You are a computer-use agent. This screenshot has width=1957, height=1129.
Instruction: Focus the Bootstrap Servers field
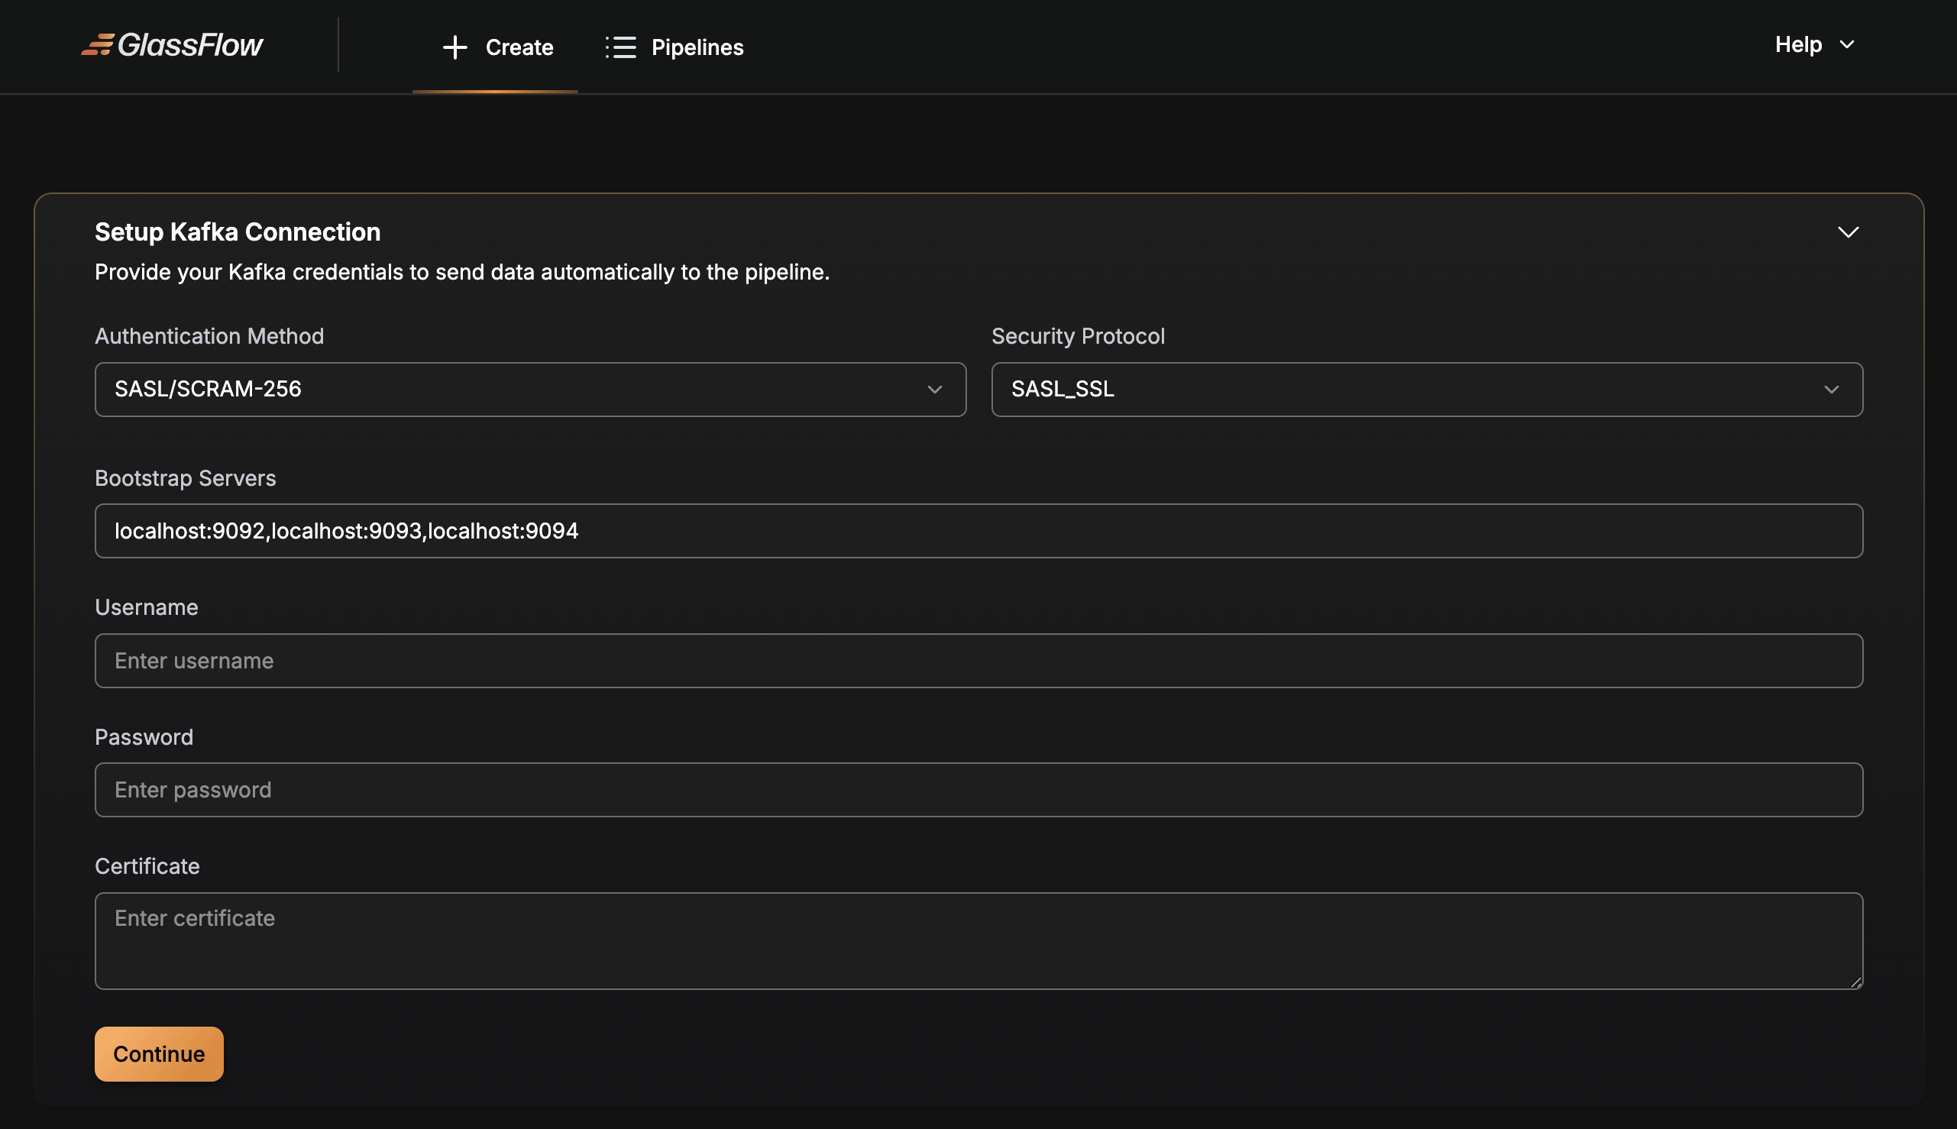[978, 531]
